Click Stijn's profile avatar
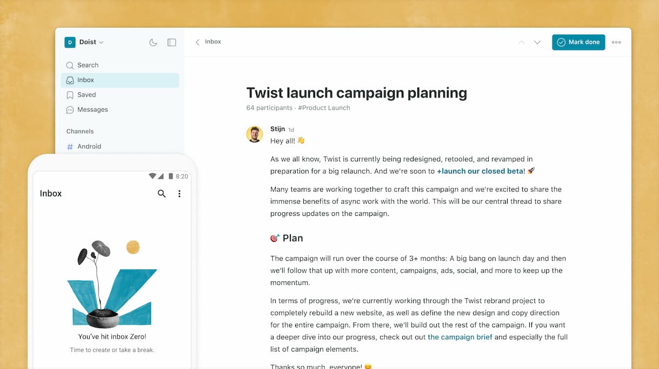 pos(255,134)
